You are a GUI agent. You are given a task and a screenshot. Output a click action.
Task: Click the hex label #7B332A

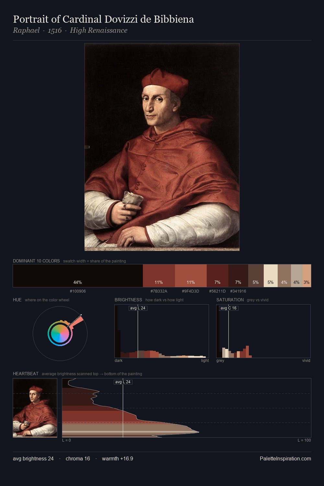point(159,291)
